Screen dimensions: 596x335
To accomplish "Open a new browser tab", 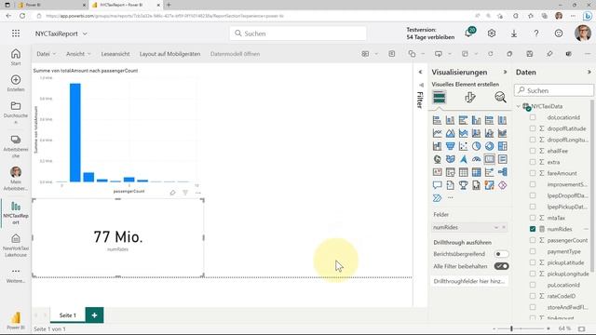I will click(x=169, y=5).
